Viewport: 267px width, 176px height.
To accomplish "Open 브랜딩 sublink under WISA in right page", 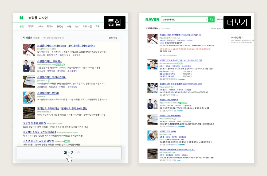I will coord(168,137).
